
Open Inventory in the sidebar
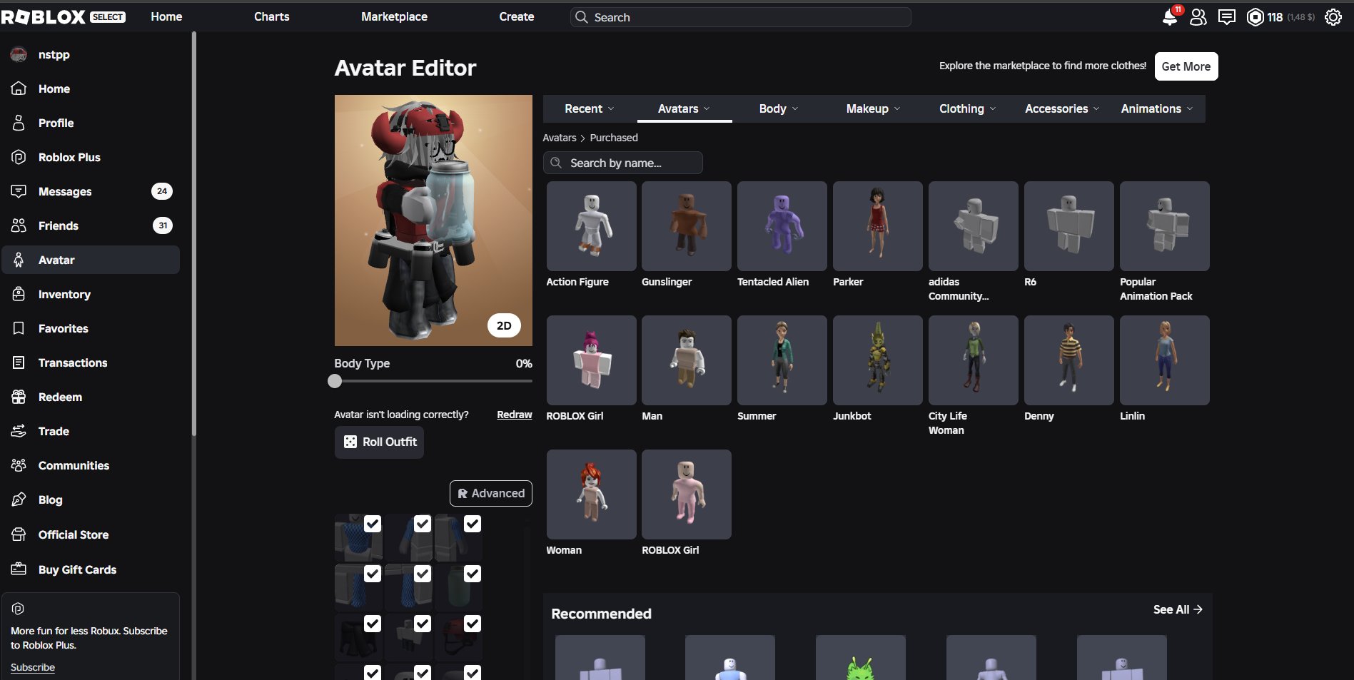[91, 294]
